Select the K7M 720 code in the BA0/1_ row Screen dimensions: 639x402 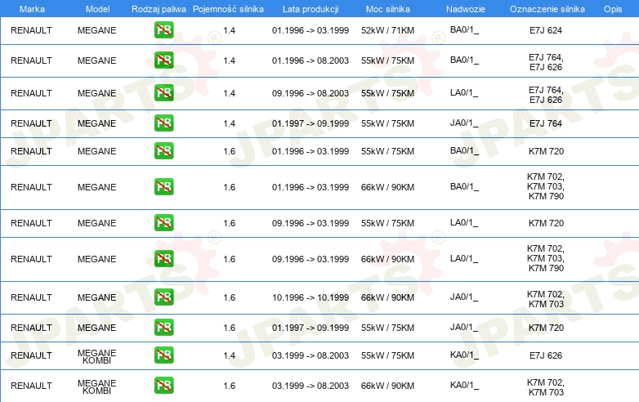(546, 151)
